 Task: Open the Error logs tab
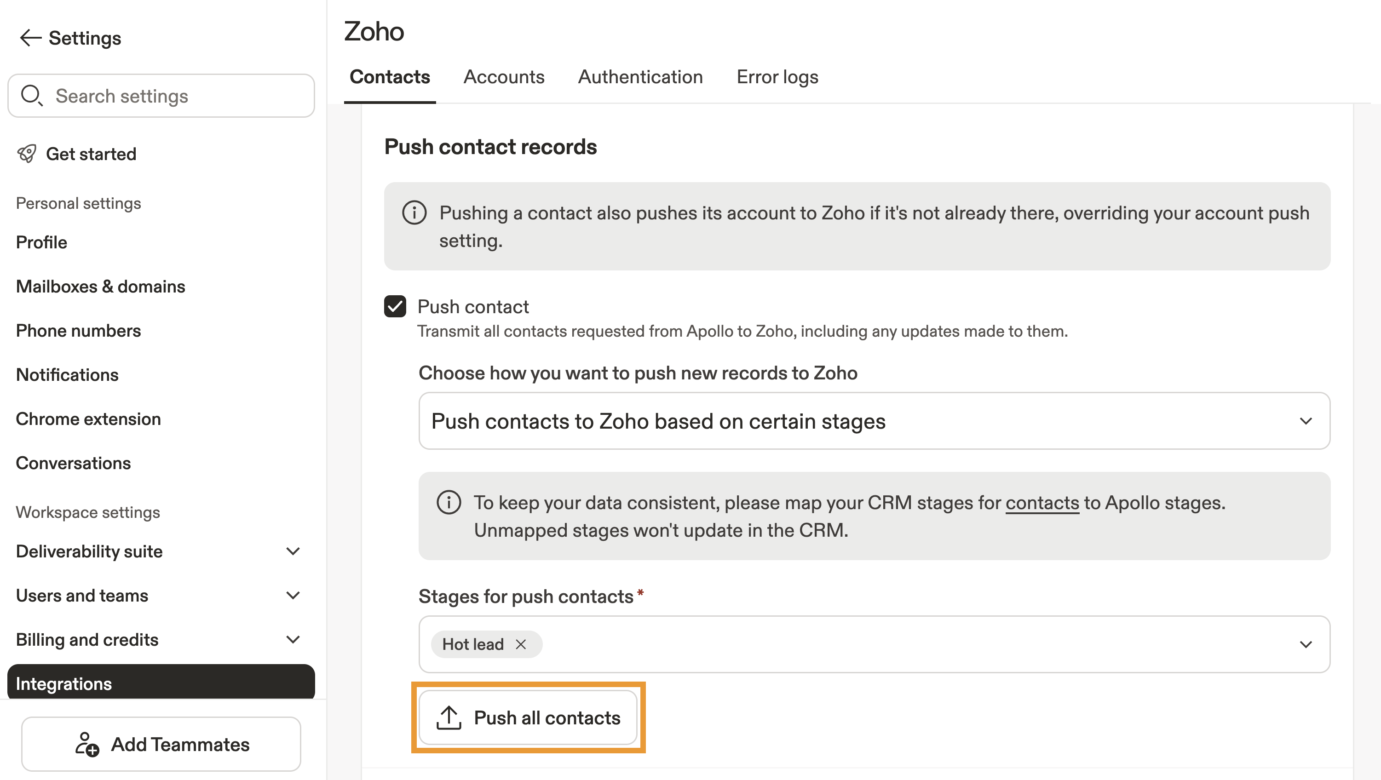pos(777,77)
